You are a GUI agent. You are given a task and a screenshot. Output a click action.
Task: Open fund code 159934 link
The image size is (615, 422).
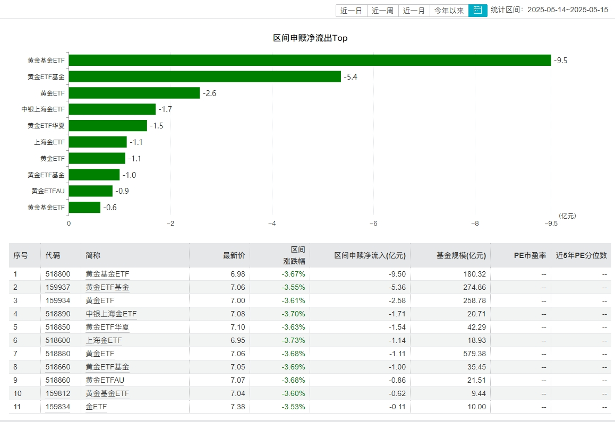click(58, 301)
